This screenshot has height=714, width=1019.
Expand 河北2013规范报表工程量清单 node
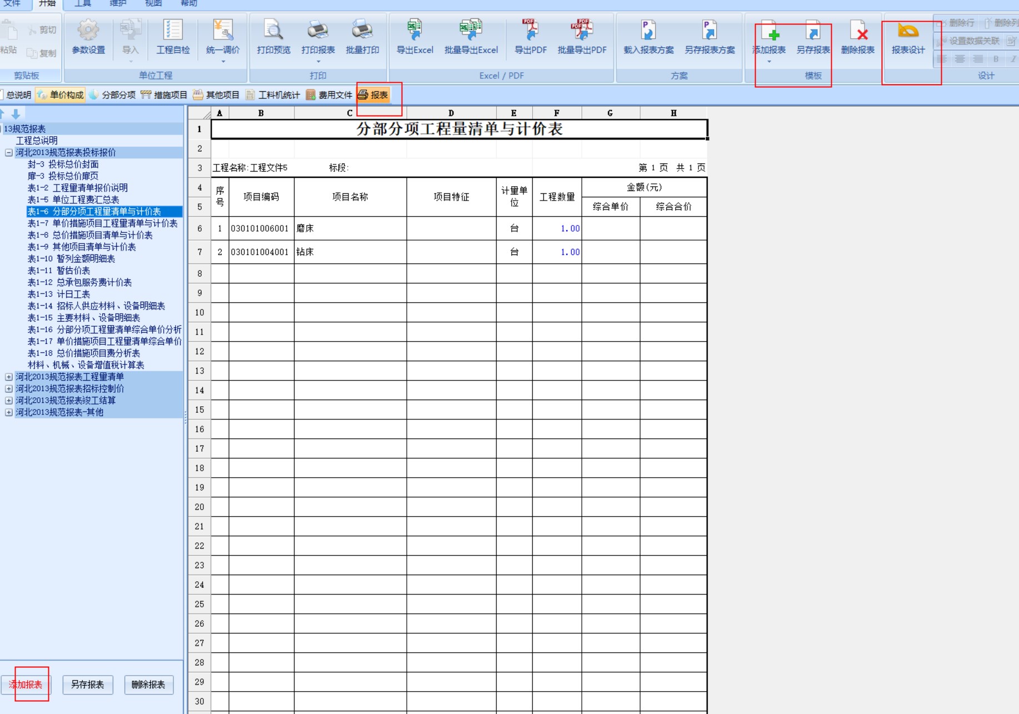(x=9, y=377)
